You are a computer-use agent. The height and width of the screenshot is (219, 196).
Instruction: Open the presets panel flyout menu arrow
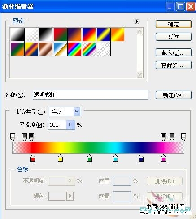137,22
